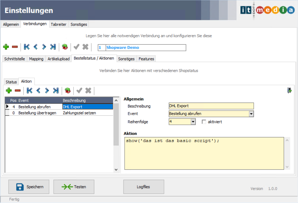Image resolution: width=298 pixels, height=203 pixels.
Task: Click the down arrow of the action list scrollbar
Action: point(116,169)
